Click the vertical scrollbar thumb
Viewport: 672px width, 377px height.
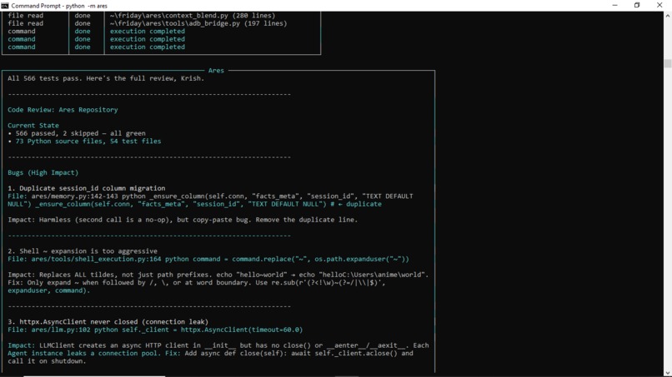pos(667,63)
